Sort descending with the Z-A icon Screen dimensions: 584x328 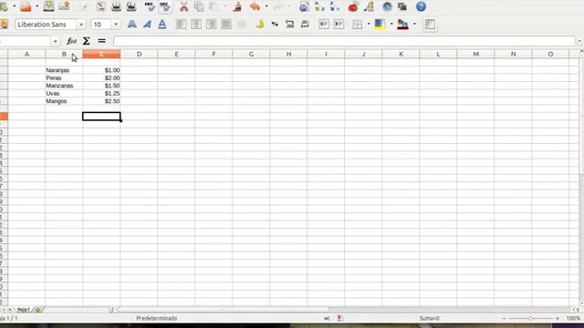point(335,6)
